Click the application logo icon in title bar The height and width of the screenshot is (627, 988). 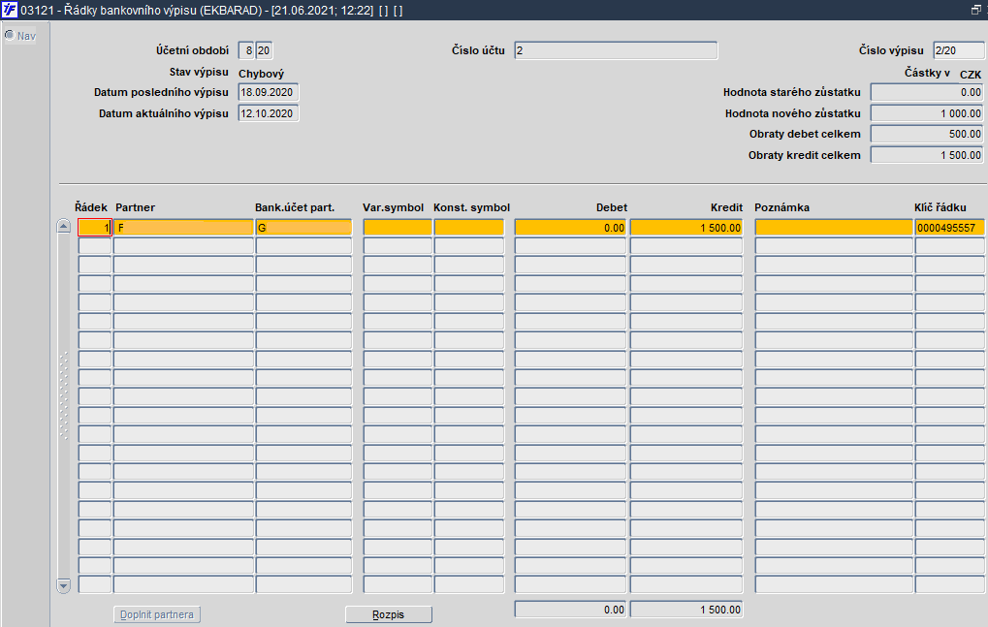(x=10, y=10)
